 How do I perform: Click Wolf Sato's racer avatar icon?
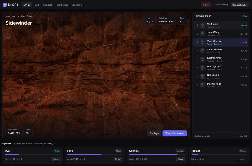click(x=203, y=26)
